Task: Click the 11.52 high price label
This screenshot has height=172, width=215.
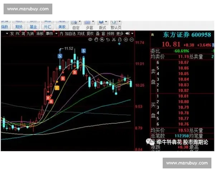Action: pyautogui.click(x=69, y=48)
